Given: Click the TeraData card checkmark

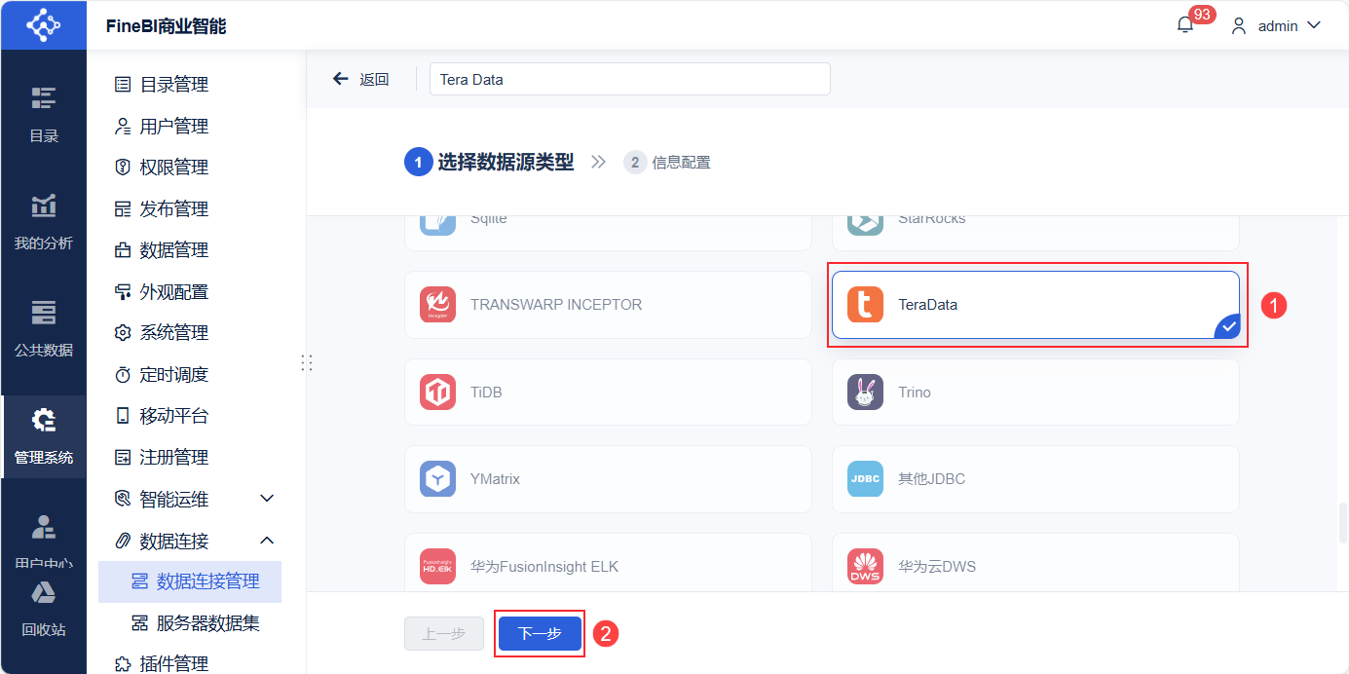Looking at the screenshot, I should [1228, 327].
